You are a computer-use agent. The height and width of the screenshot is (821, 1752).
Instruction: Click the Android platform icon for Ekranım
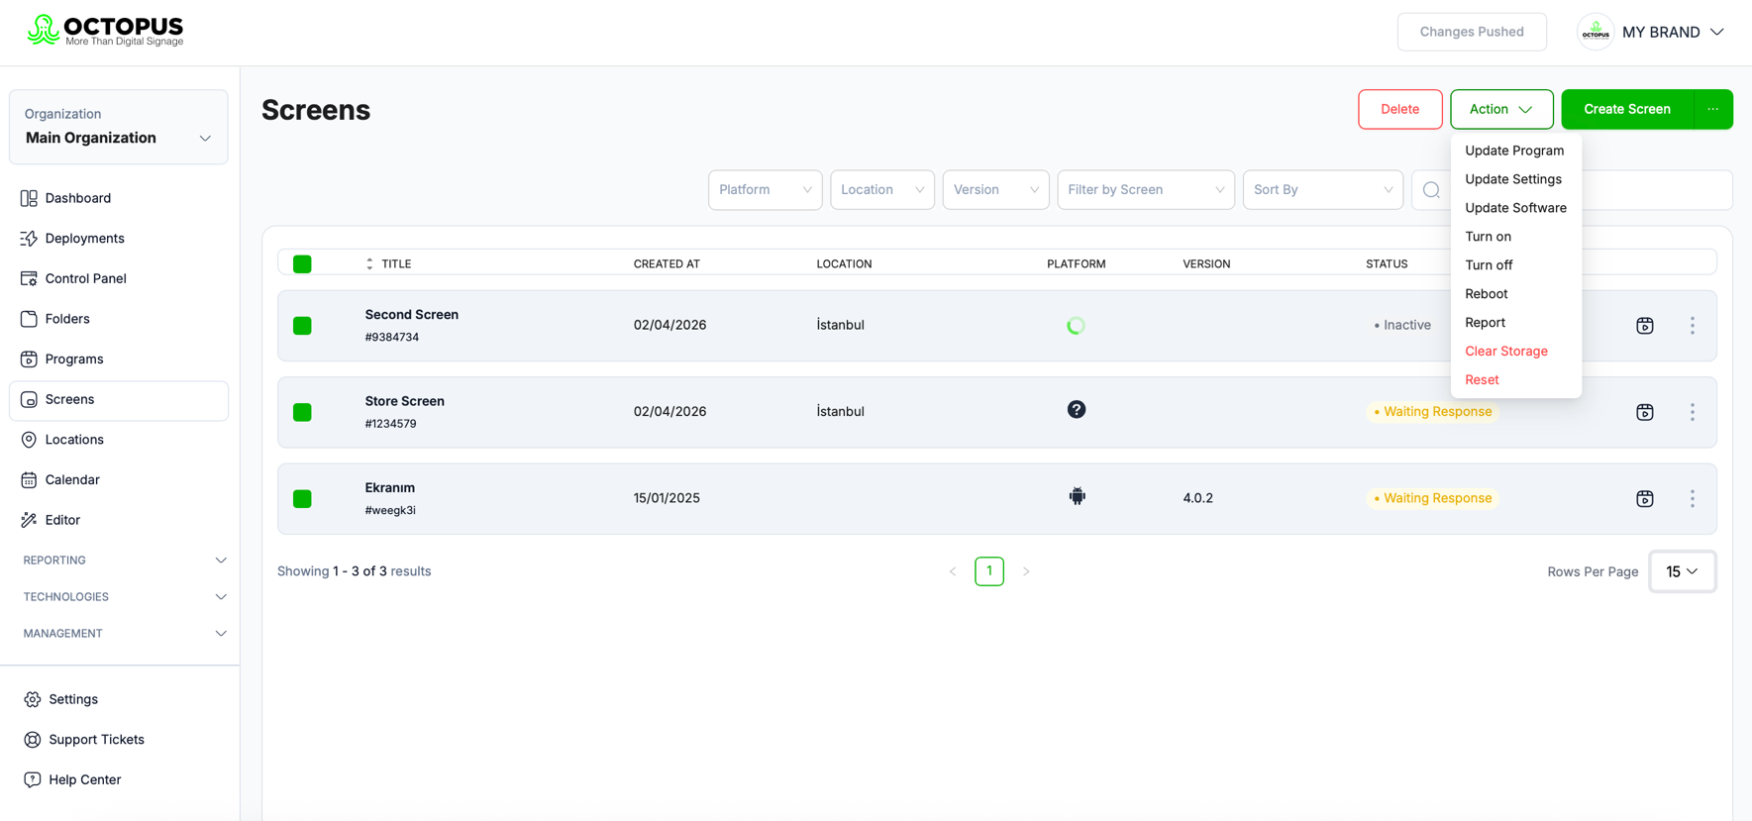[x=1077, y=496]
